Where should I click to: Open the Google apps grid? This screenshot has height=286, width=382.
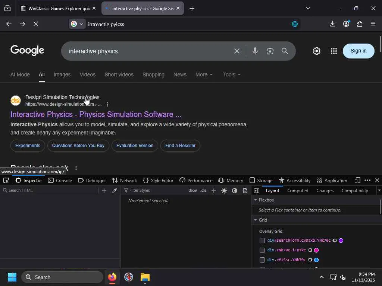[x=334, y=51]
